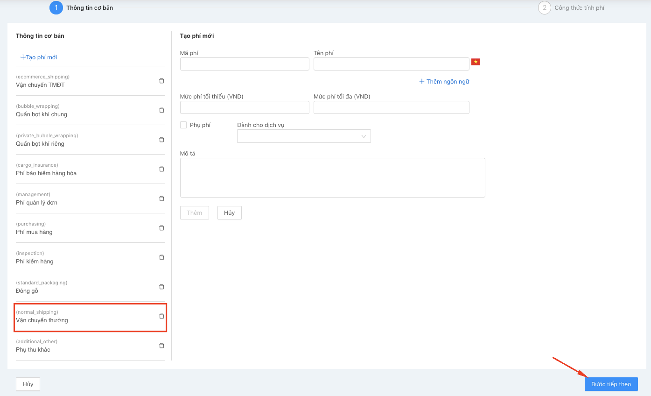Delete the Phí mua hàng fee
This screenshot has height=396, width=651.
[161, 228]
